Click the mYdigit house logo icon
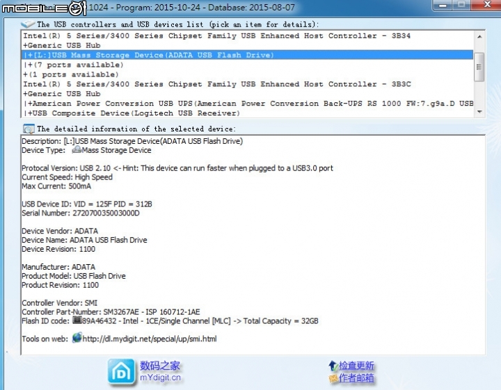The image size is (501, 390). [121, 372]
